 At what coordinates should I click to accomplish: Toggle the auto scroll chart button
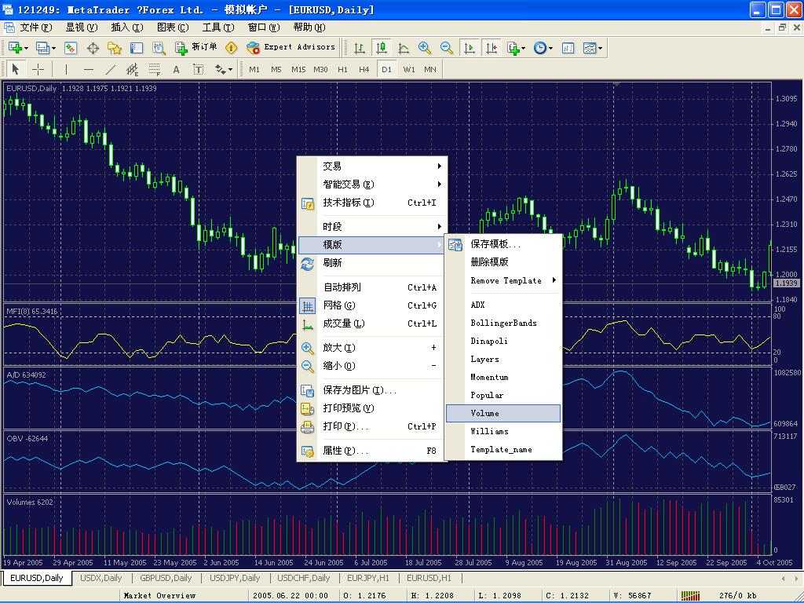[x=470, y=48]
